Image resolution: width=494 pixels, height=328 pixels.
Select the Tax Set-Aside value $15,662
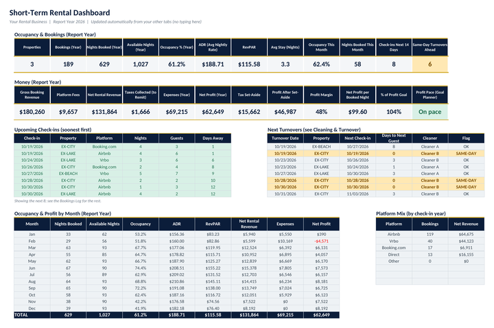249,112
